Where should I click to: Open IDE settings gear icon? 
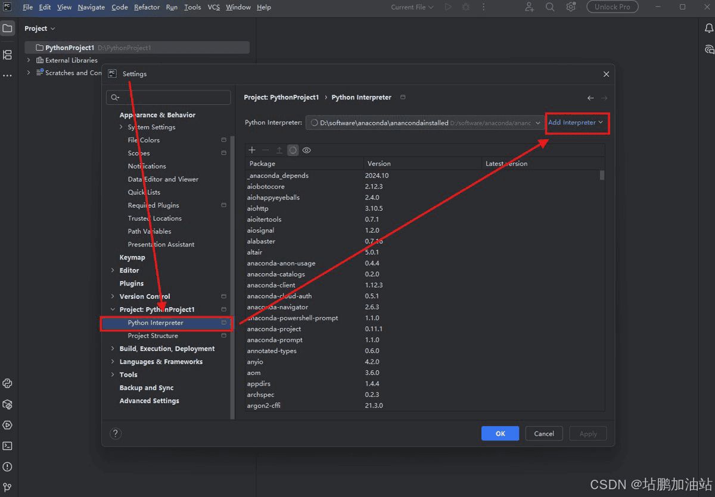tap(571, 7)
